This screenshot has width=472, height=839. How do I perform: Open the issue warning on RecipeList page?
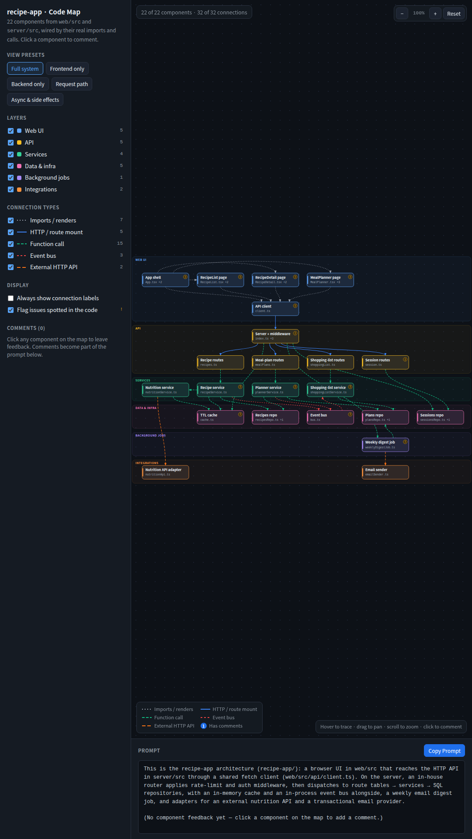tap(240, 277)
